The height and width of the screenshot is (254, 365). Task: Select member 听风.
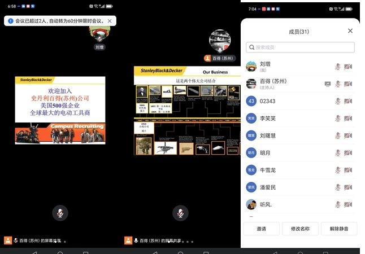(300, 204)
